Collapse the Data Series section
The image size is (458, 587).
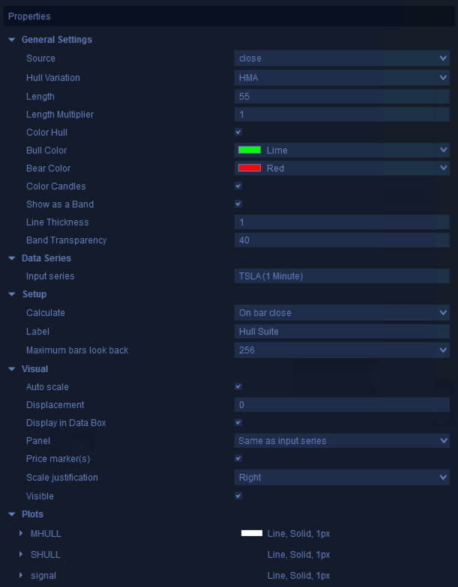click(x=12, y=258)
